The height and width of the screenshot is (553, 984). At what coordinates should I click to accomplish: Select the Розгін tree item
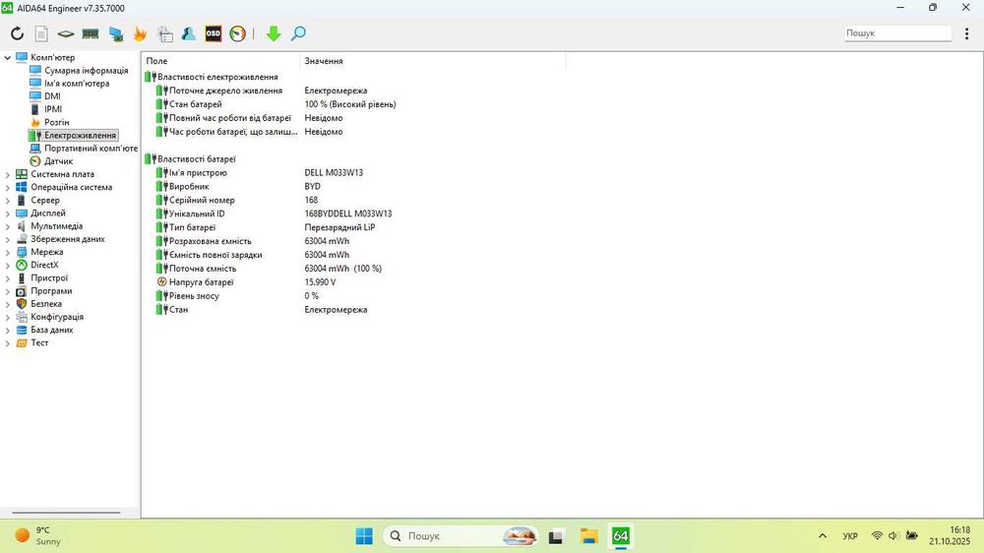pyautogui.click(x=56, y=122)
